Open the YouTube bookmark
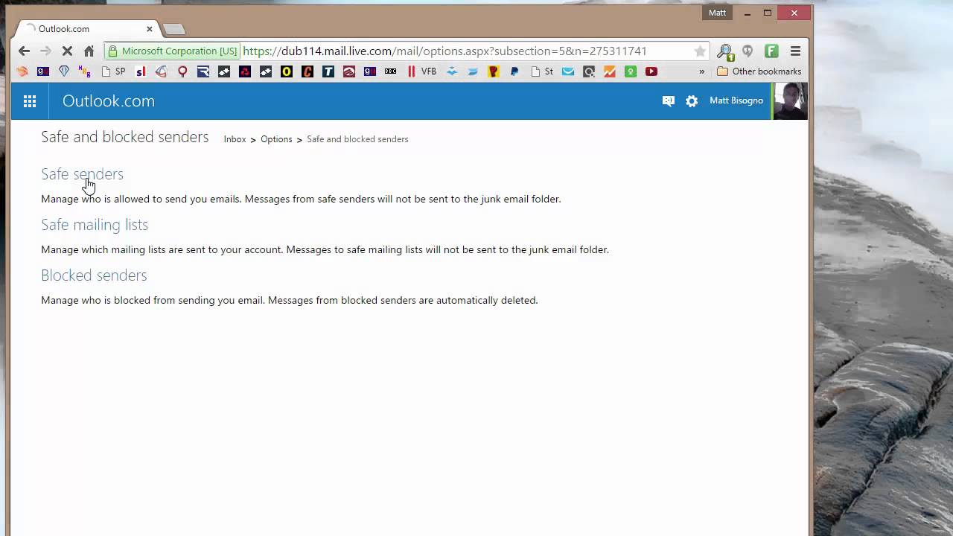 (651, 71)
